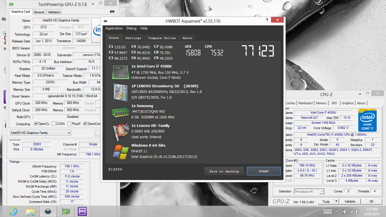Select the Graphics Card tab in GPU-Z
Screen dimensions: 386x217
tap(21, 12)
